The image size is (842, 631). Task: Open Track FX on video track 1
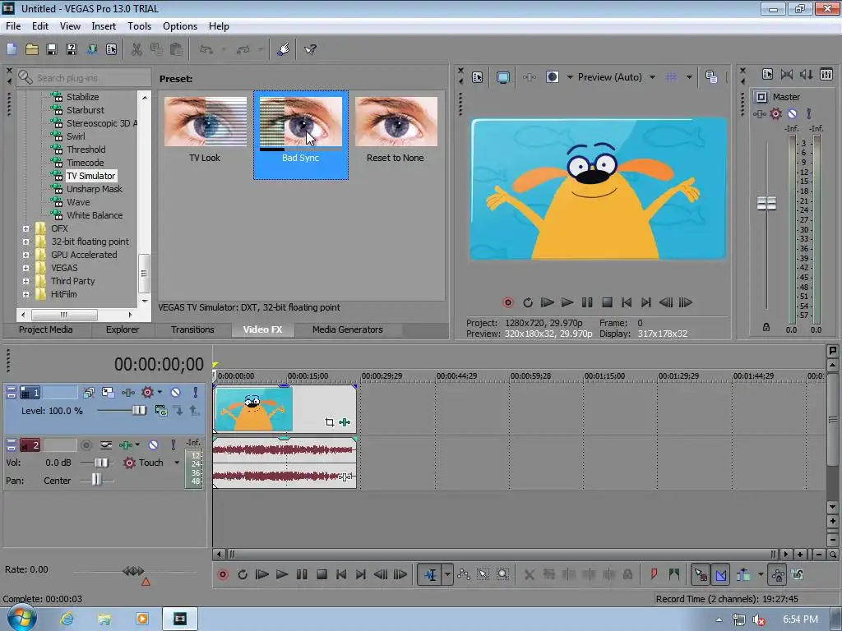point(127,392)
